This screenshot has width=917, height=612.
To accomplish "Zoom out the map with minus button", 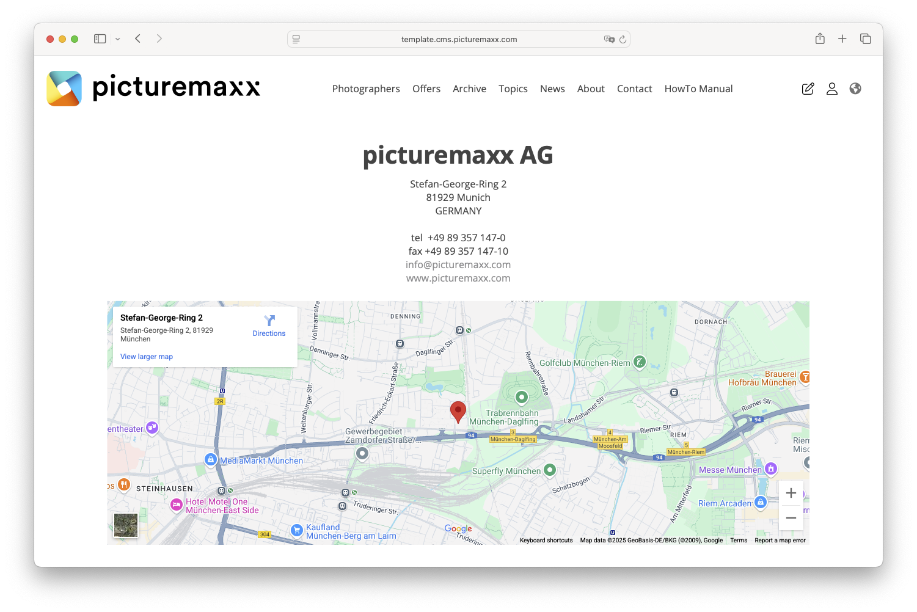I will tap(791, 518).
